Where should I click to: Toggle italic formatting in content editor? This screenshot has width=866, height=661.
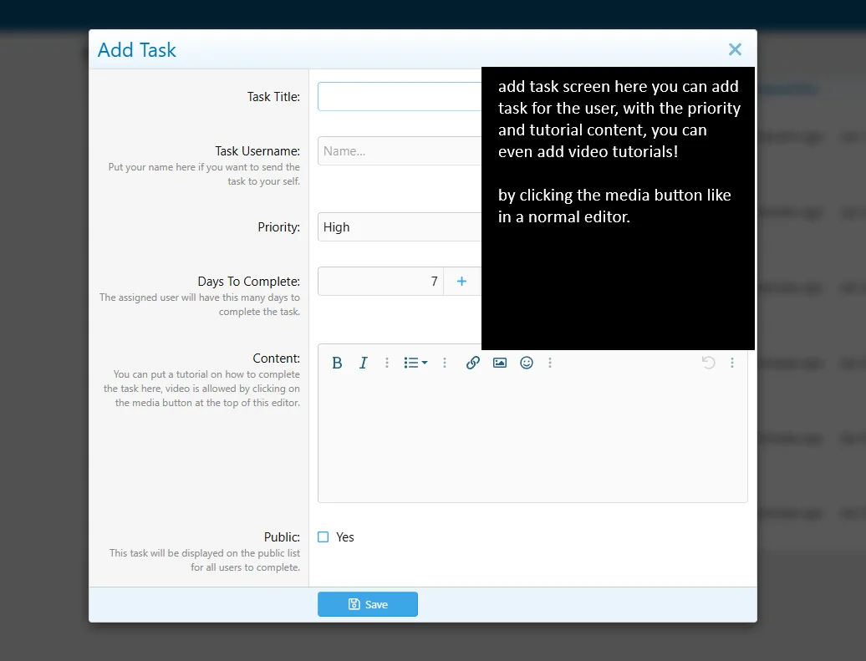364,363
